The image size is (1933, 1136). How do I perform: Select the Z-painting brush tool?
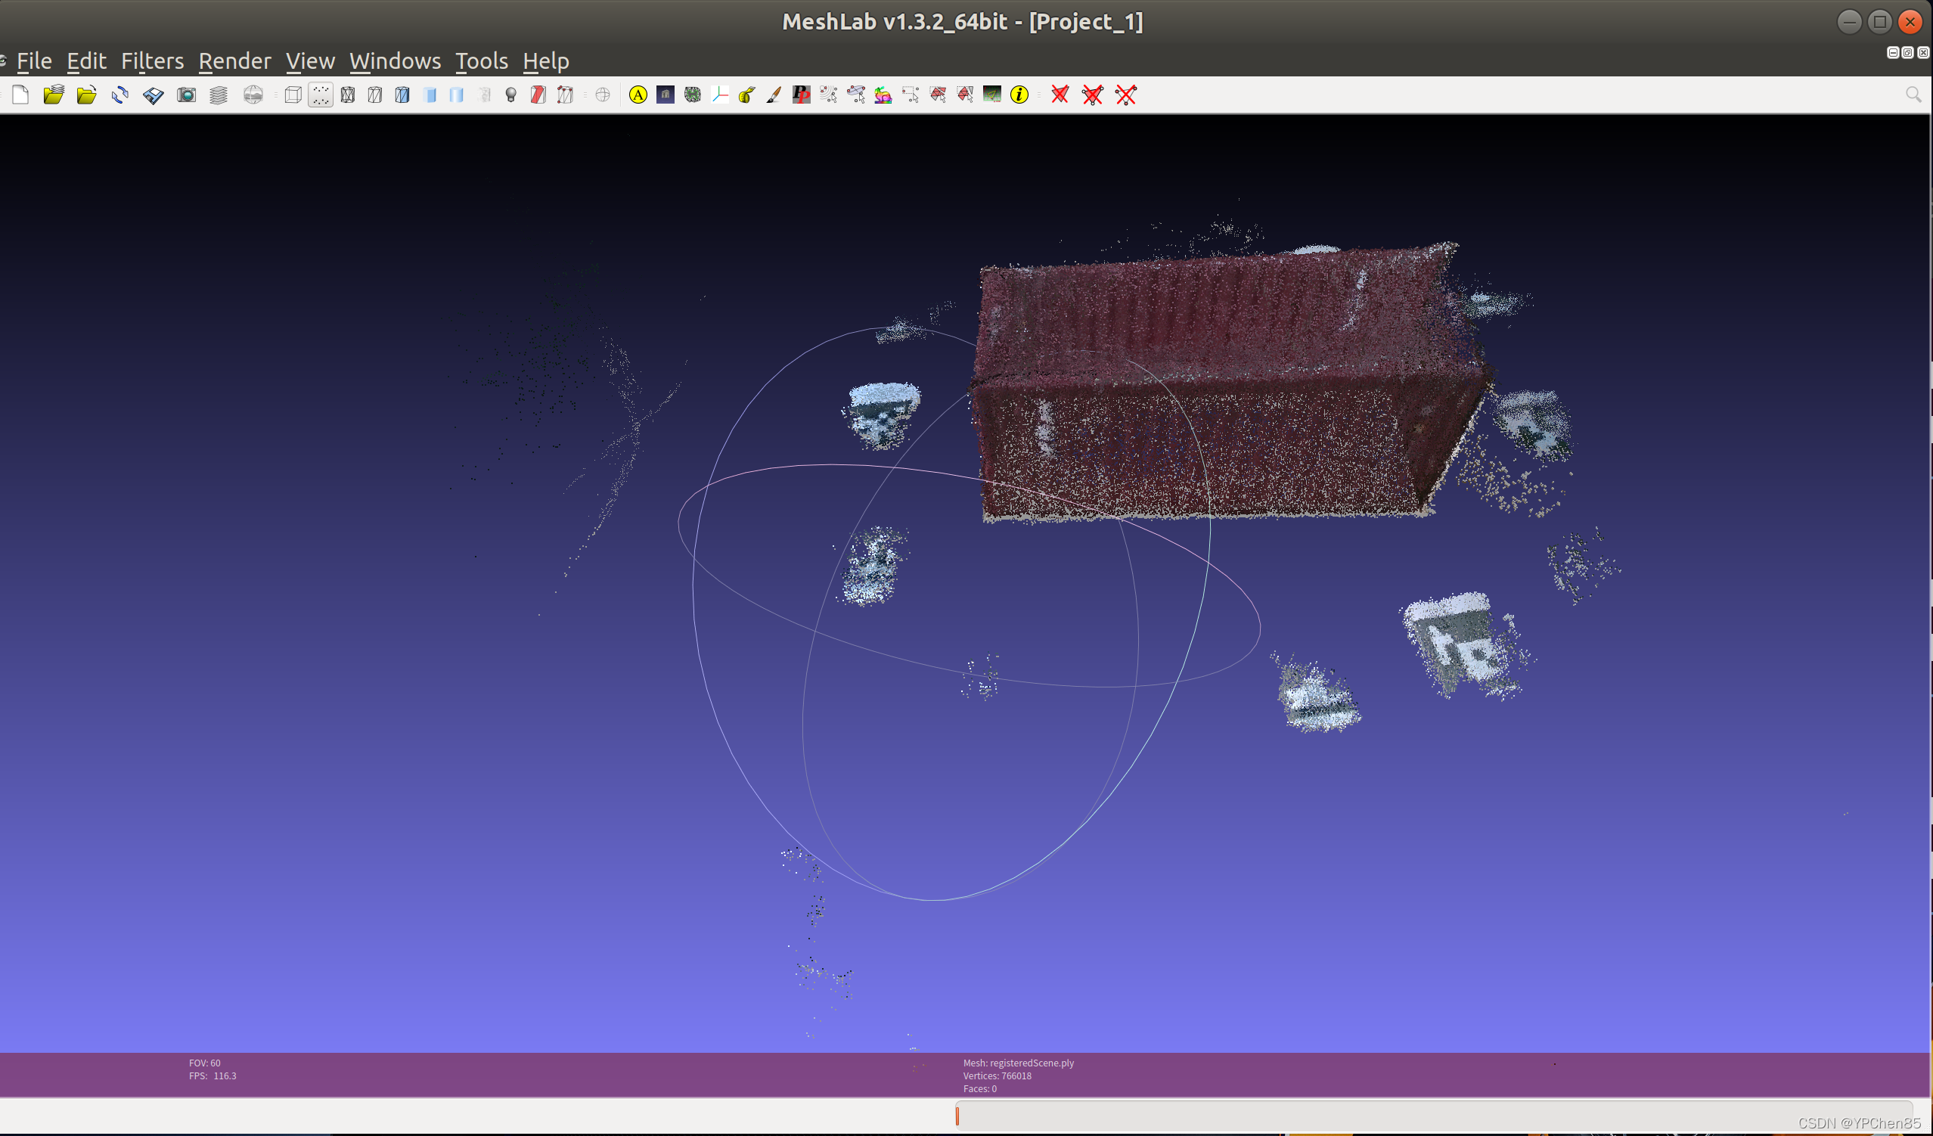774,95
